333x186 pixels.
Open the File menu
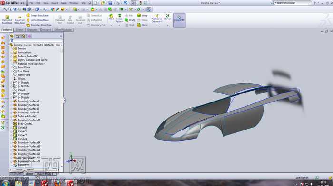click(x=31, y=3)
